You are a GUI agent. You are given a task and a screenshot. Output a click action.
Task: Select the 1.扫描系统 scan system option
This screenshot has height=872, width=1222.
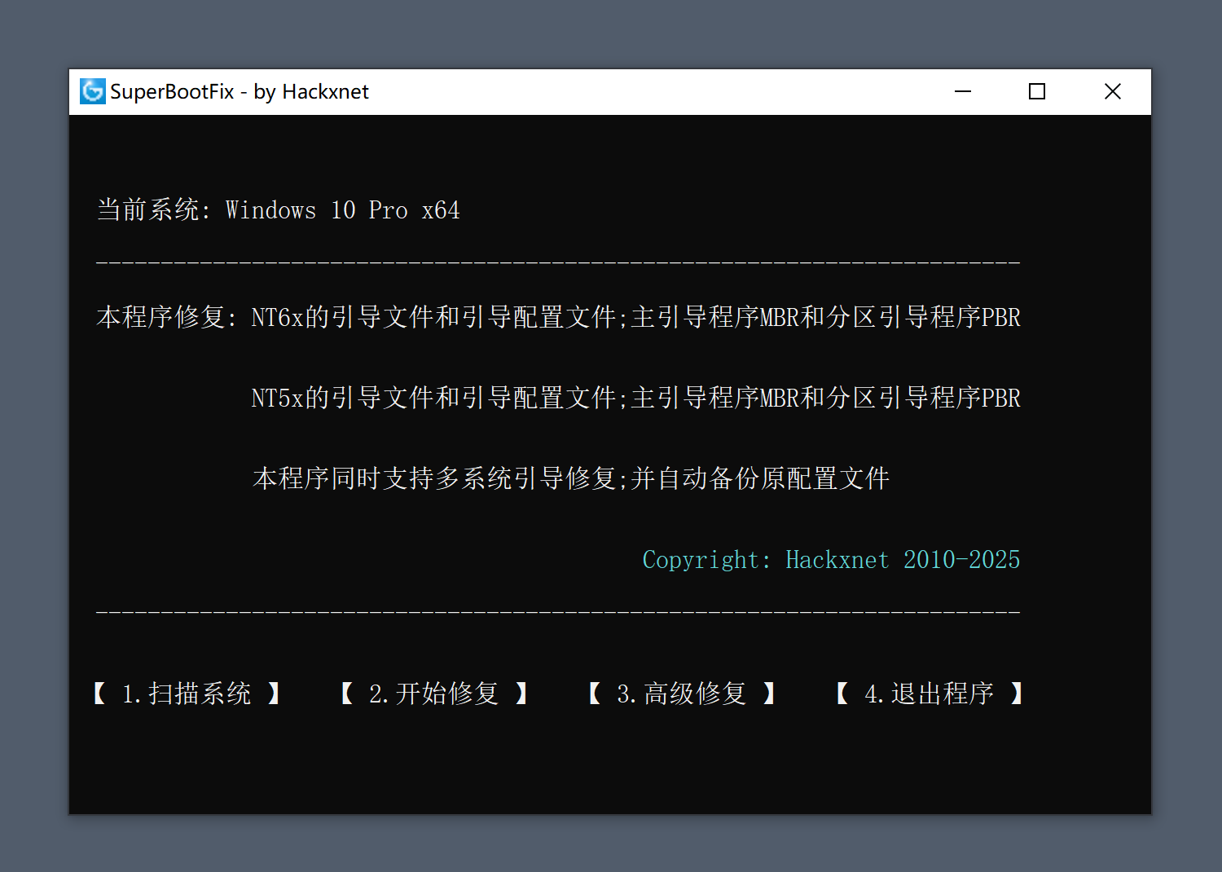pyautogui.click(x=187, y=694)
